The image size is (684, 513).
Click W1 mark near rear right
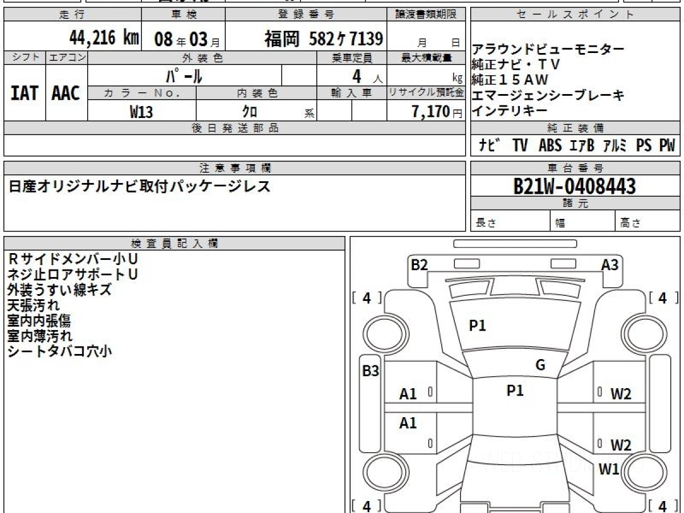click(609, 469)
